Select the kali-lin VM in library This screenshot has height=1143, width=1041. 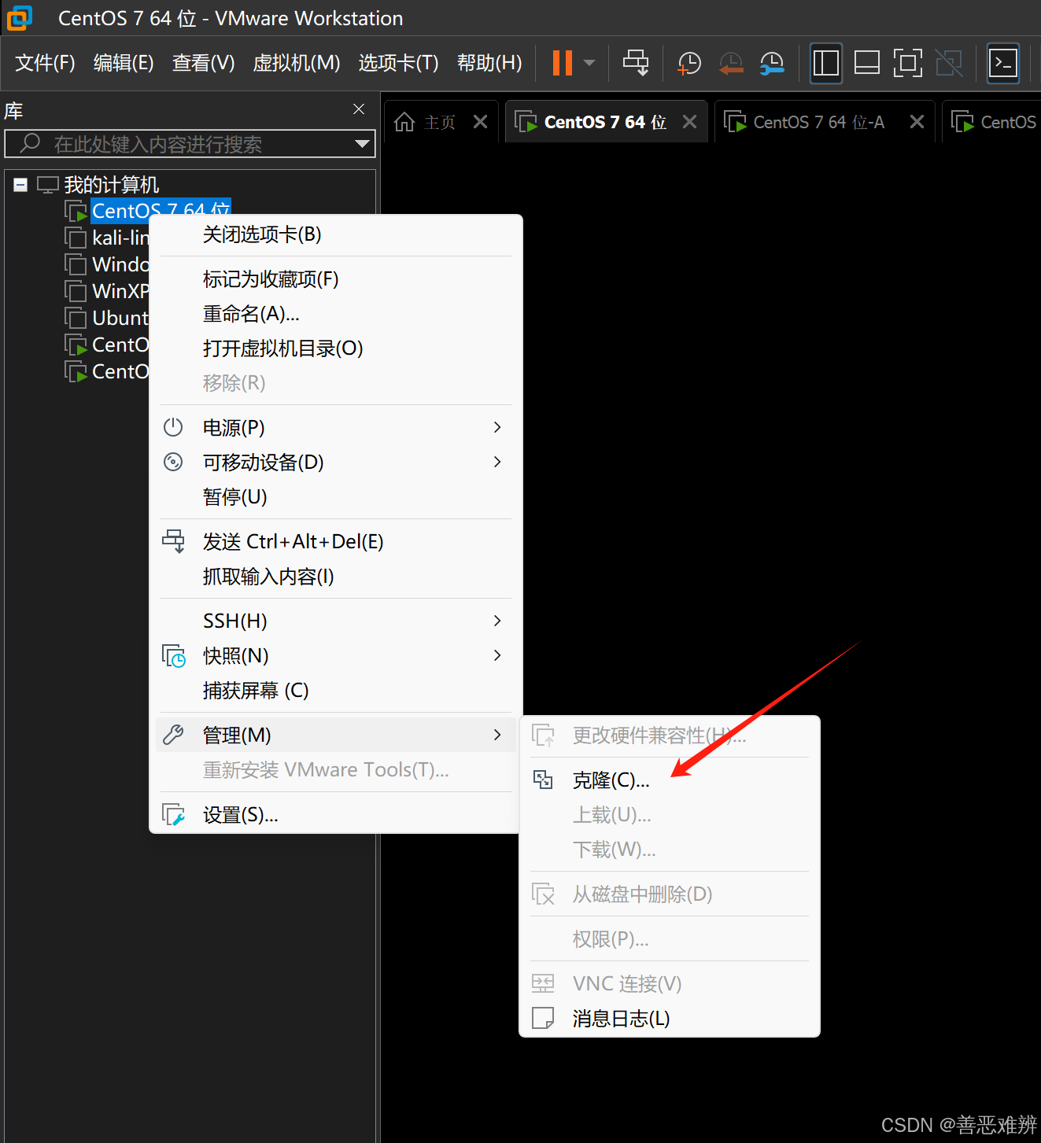click(120, 238)
